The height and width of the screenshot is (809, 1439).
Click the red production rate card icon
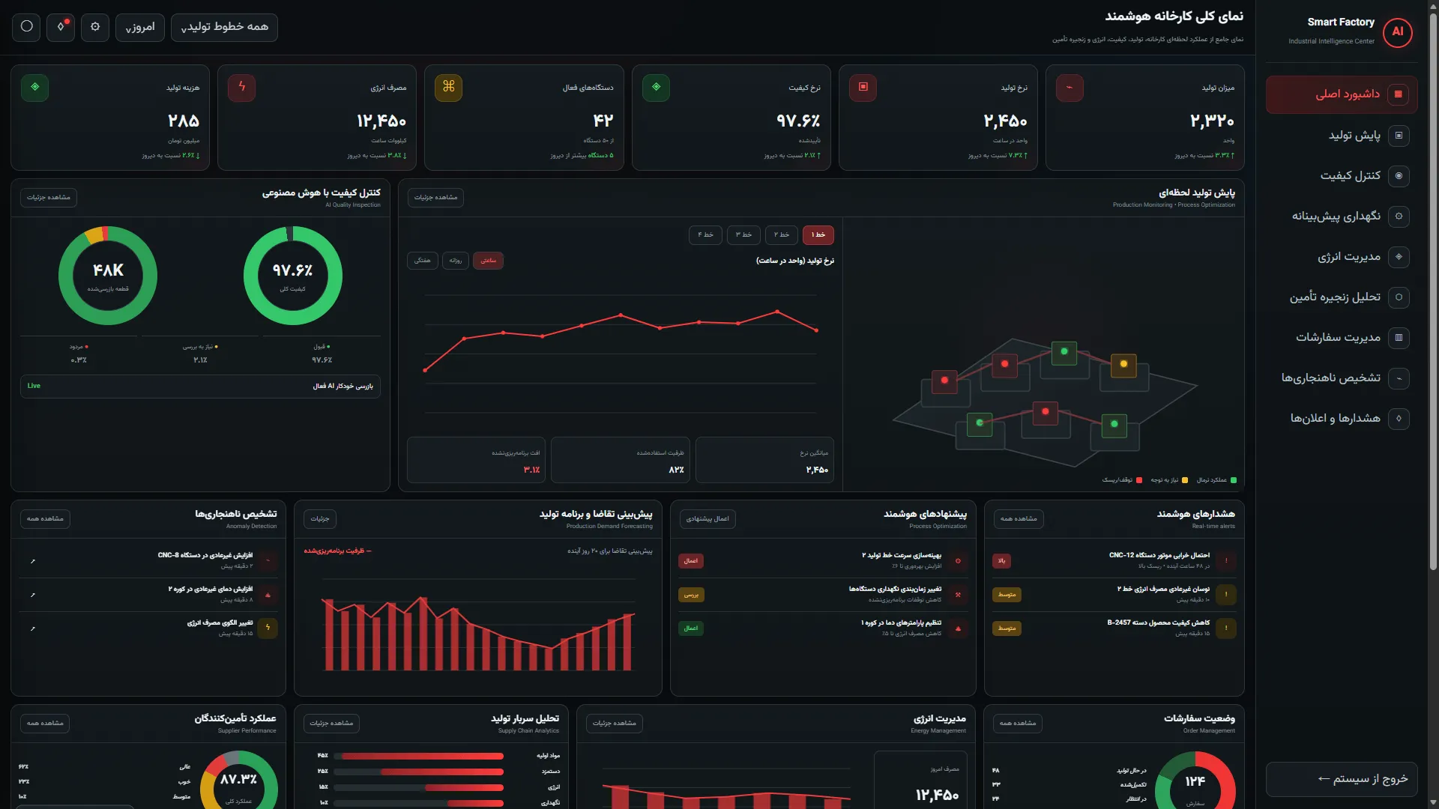[x=863, y=87]
